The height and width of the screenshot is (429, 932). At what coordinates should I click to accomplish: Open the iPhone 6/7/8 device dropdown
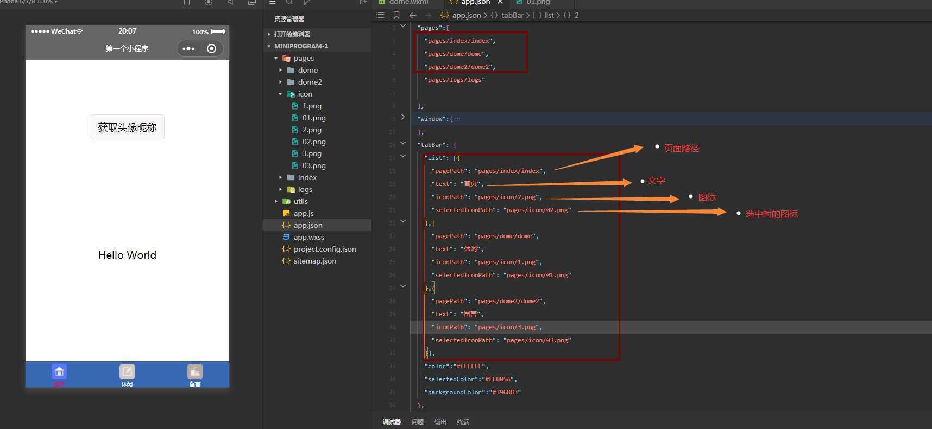point(28,2)
